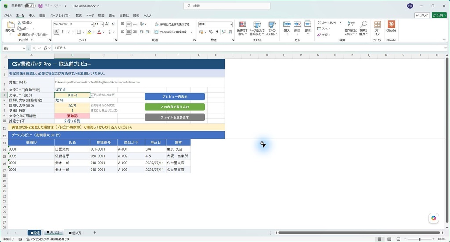The width and height of the screenshot is (450, 242).
Task: Click the Insert Function fx icon
Action: [x=45, y=48]
